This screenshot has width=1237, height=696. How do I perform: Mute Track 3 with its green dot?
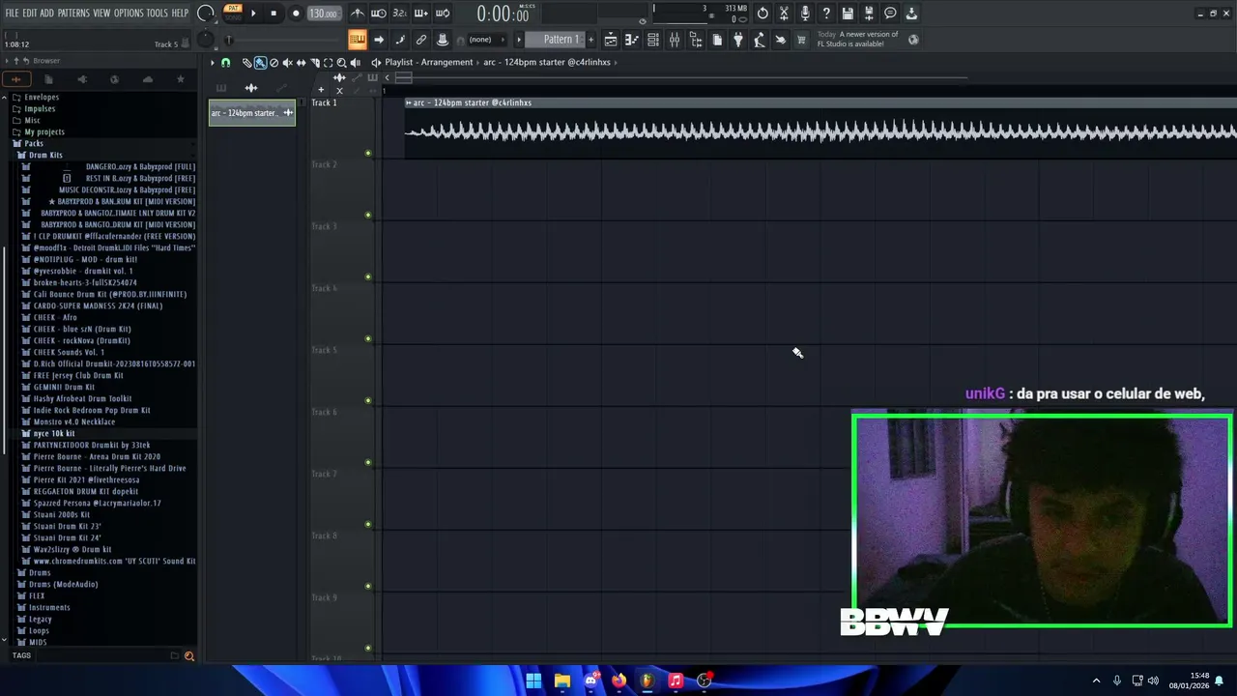click(368, 276)
